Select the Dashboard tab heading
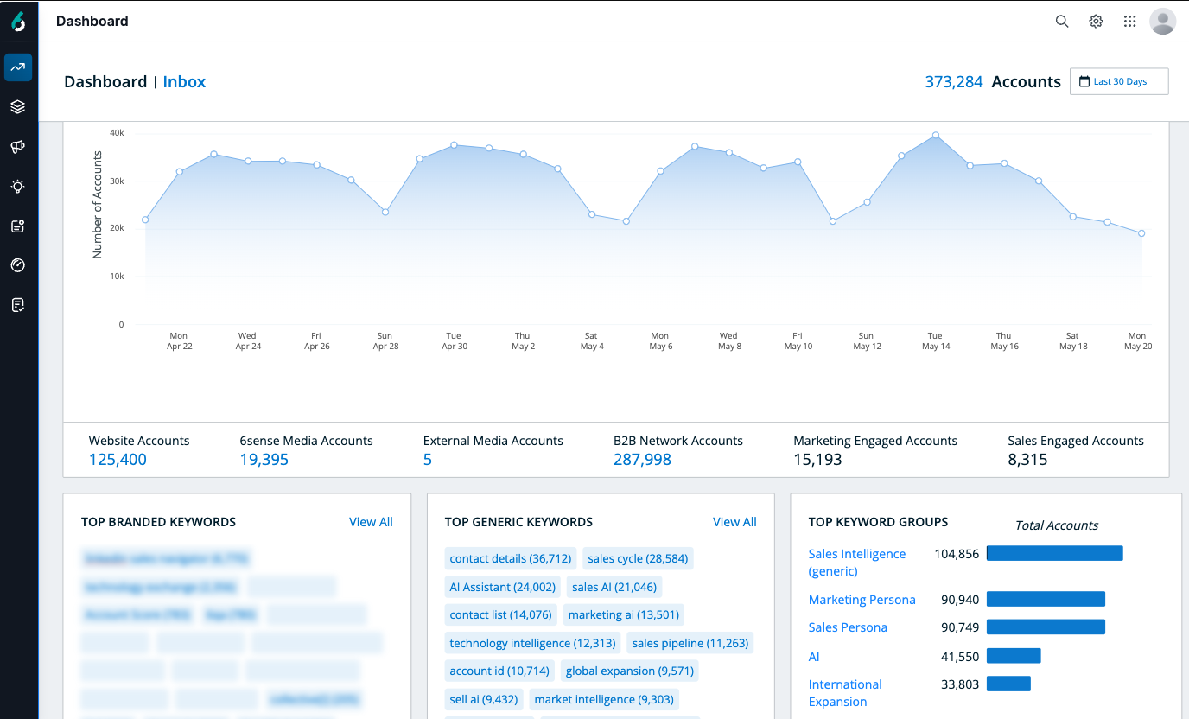Viewport: 1189px width, 719px height. point(105,82)
